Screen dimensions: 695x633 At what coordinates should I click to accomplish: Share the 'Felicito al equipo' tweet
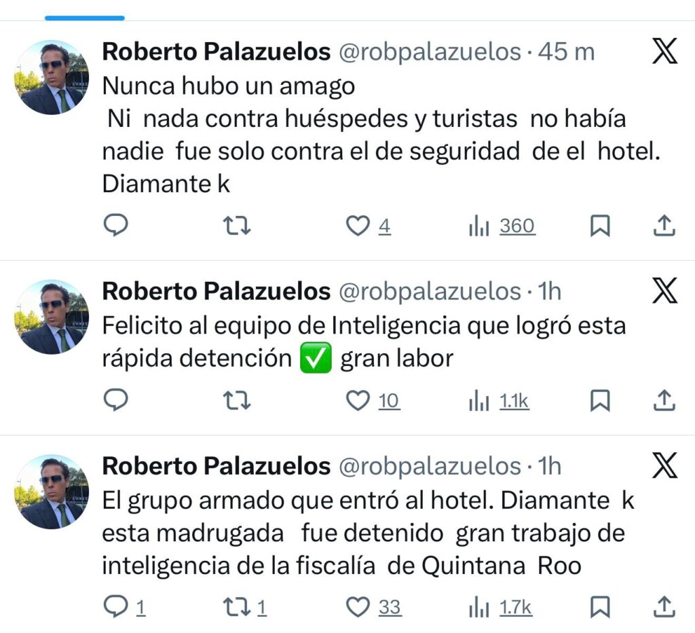[x=664, y=401]
